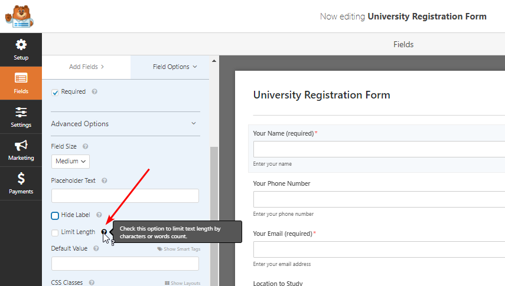Open the Settings sliders panel

21,117
